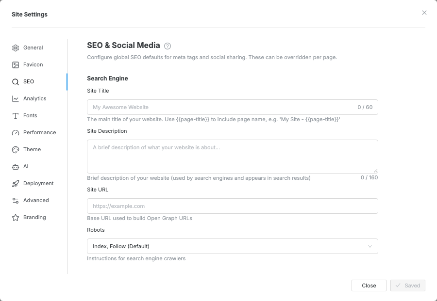The height and width of the screenshot is (301, 437).
Task: Open the Fonts settings tab
Action: pyautogui.click(x=30, y=115)
